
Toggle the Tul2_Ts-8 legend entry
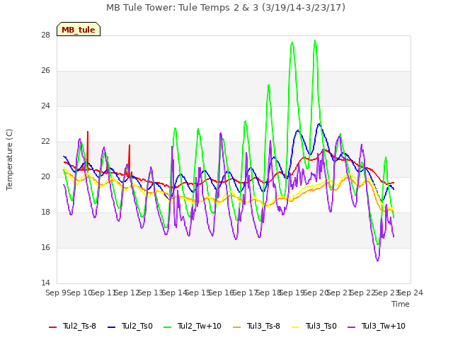72,326
